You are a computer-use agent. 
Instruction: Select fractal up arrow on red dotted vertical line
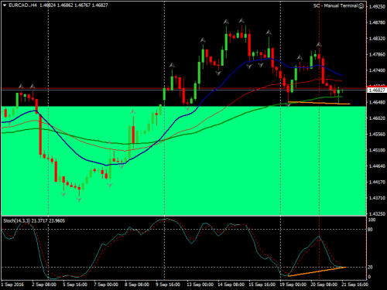(x=319, y=44)
